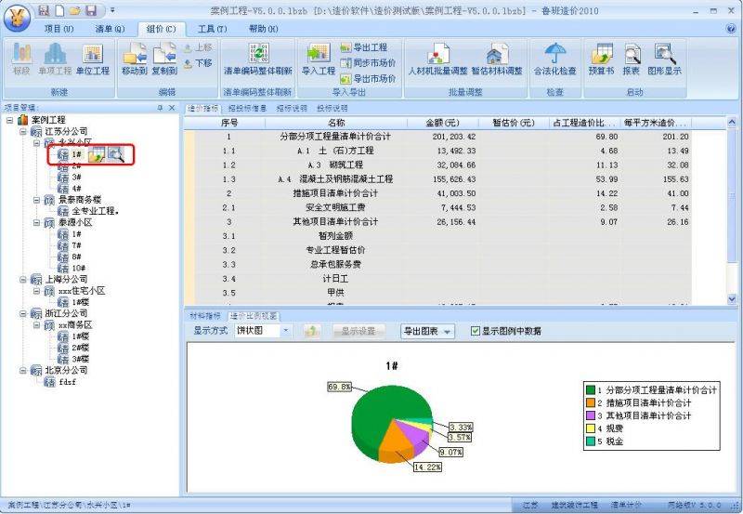Collapse the 泰源小区 tree node
743x514 pixels.
pos(36,223)
